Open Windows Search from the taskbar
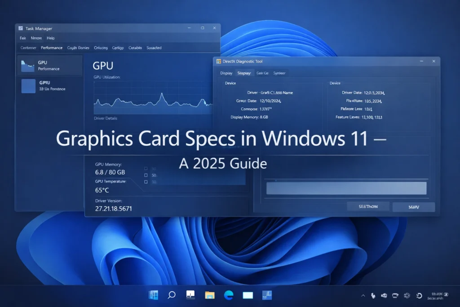The height and width of the screenshot is (307, 460). [x=171, y=295]
